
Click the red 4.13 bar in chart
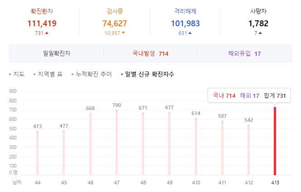tap(275, 141)
